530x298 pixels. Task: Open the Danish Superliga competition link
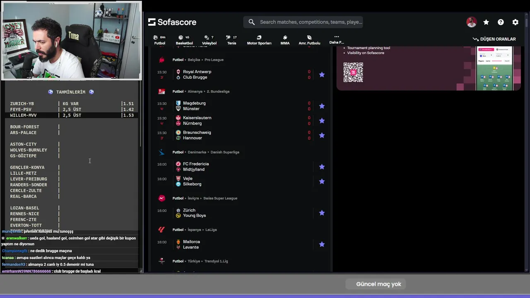click(x=225, y=152)
